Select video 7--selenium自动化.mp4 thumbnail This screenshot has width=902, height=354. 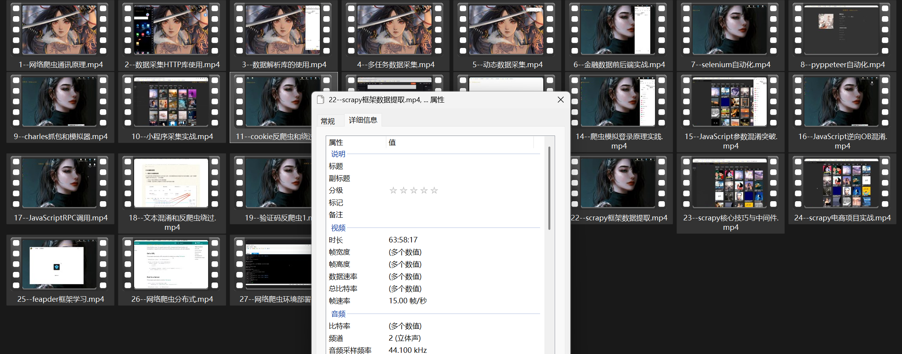[x=730, y=29]
